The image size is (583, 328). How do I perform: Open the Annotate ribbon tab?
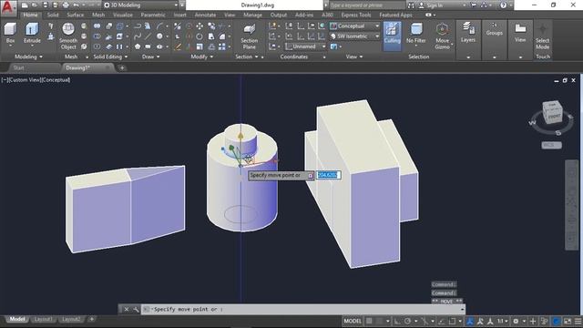click(x=205, y=15)
